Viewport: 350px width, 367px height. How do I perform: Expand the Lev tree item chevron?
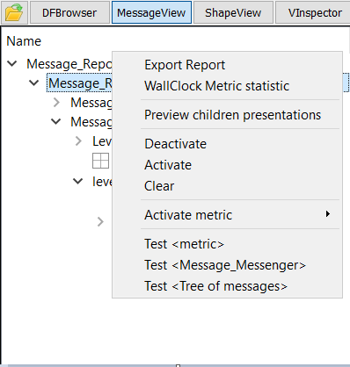[78, 141]
